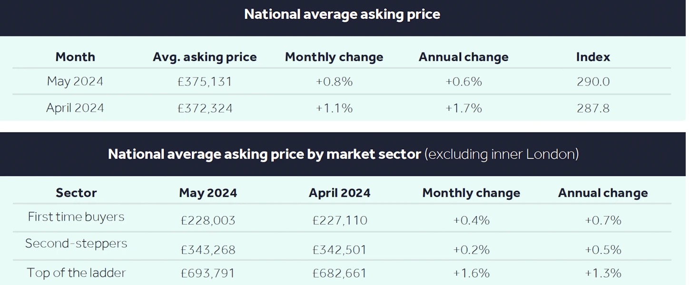Select the 'Monthly change' header in top table

[x=334, y=57]
